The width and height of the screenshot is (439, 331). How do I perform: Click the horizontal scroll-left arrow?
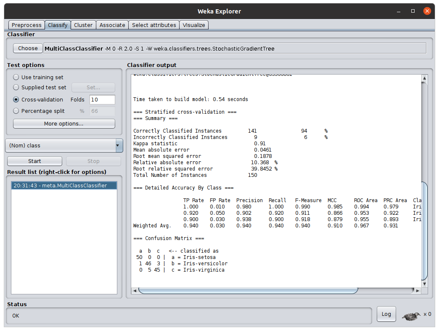pyautogui.click(x=135, y=291)
